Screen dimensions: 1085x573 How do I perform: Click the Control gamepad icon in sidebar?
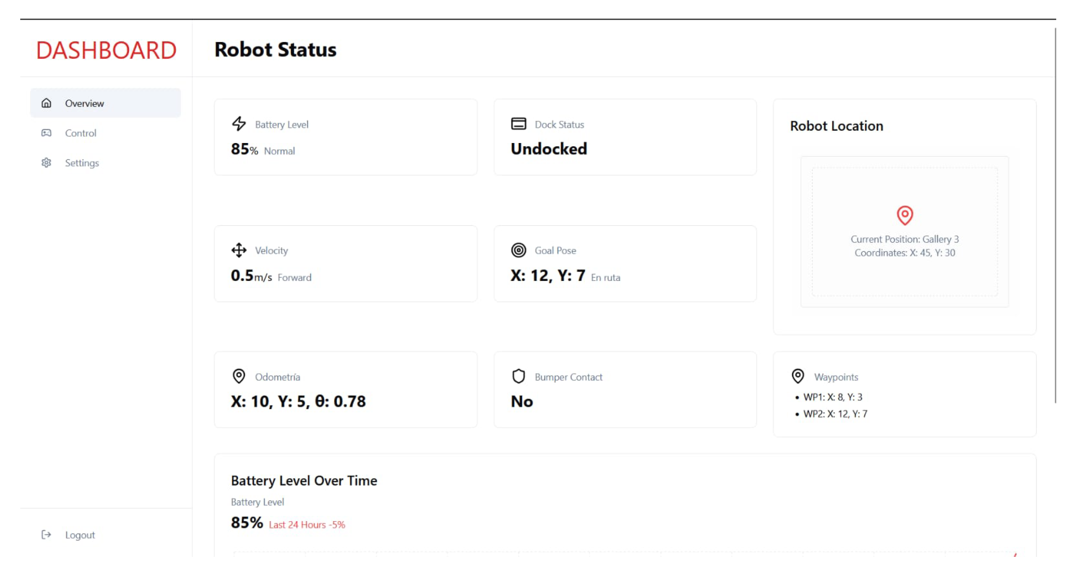(46, 133)
